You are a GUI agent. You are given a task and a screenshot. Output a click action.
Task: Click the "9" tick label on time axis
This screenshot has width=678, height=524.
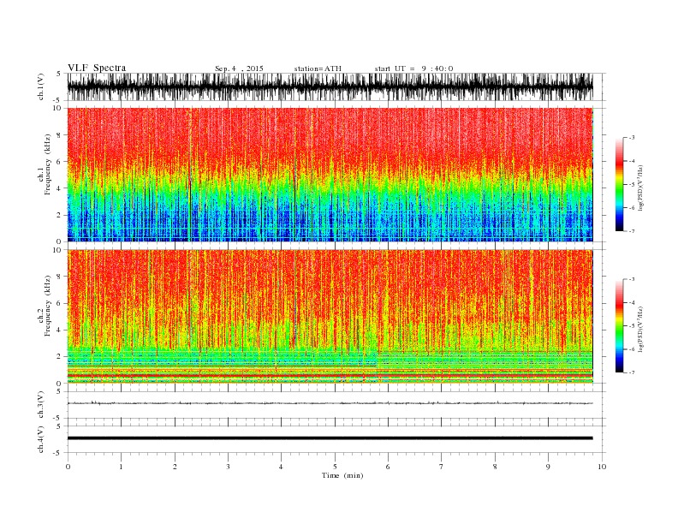(548, 467)
